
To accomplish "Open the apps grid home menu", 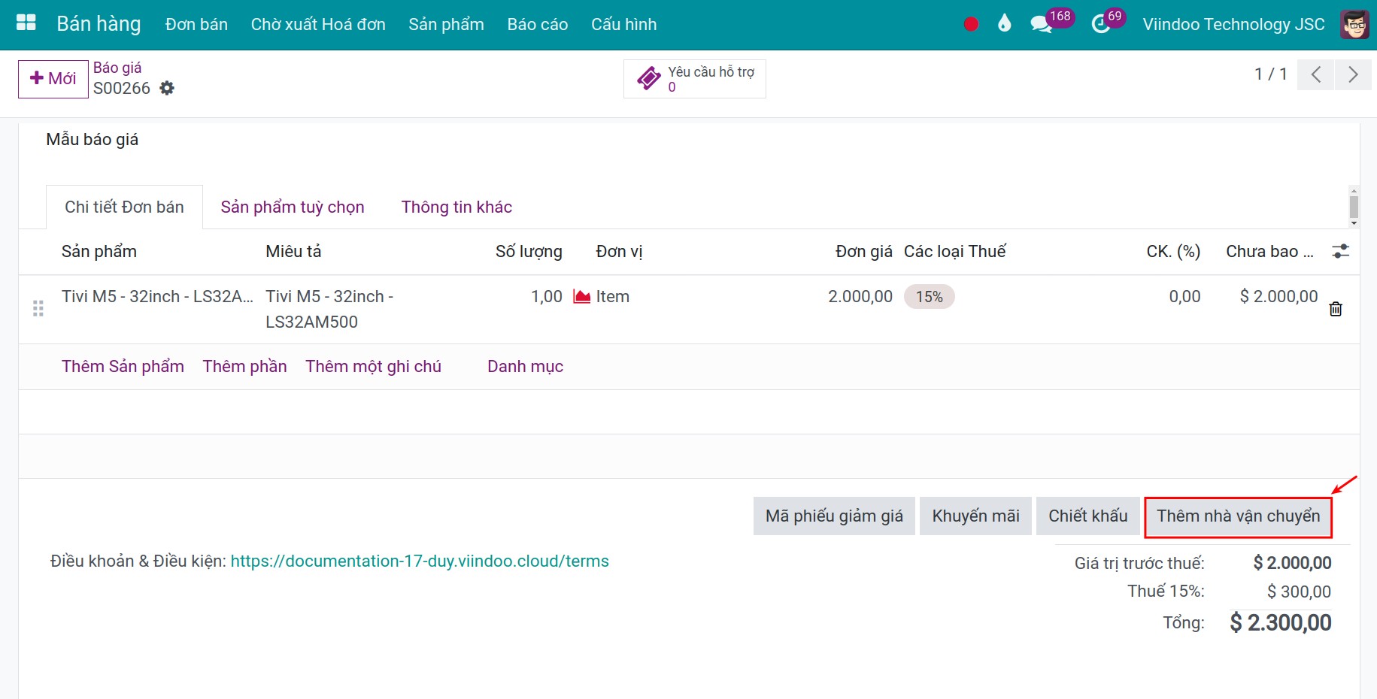I will (x=26, y=23).
